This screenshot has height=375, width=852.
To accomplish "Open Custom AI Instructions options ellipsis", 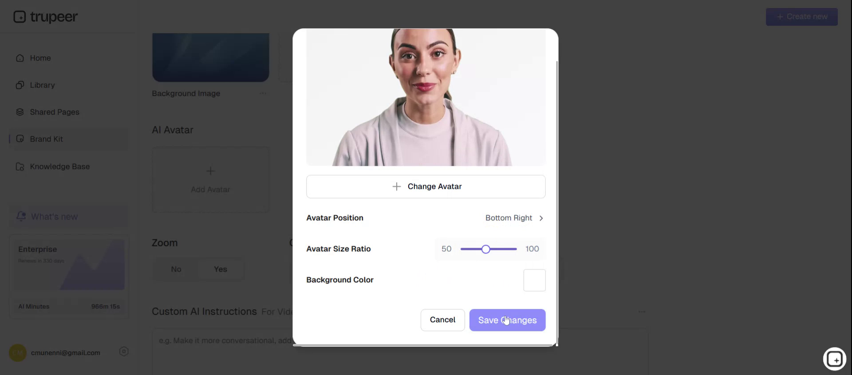I will (x=642, y=312).
